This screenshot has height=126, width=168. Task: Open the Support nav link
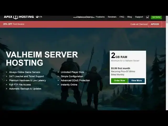pos(139,17)
